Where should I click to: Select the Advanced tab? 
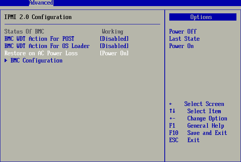coord(41,3)
